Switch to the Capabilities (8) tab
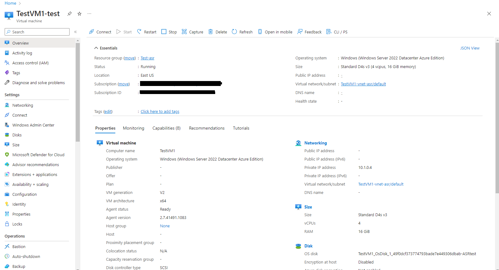This screenshot has width=499, height=270. (x=166, y=128)
